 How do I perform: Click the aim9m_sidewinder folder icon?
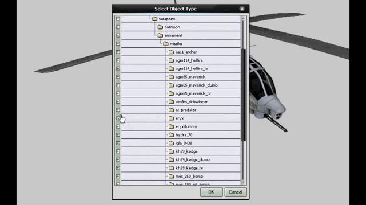[x=172, y=101]
